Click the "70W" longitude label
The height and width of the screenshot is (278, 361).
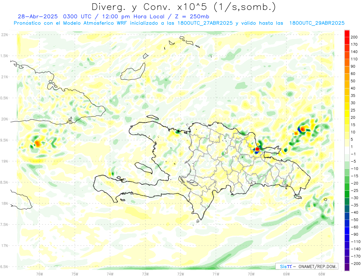pyautogui.click(x=251, y=274)
